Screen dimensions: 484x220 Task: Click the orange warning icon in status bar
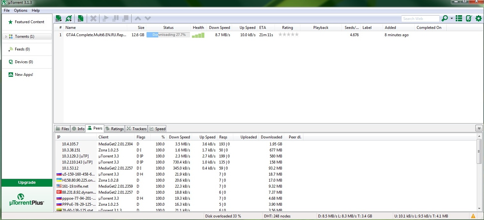[473, 216]
